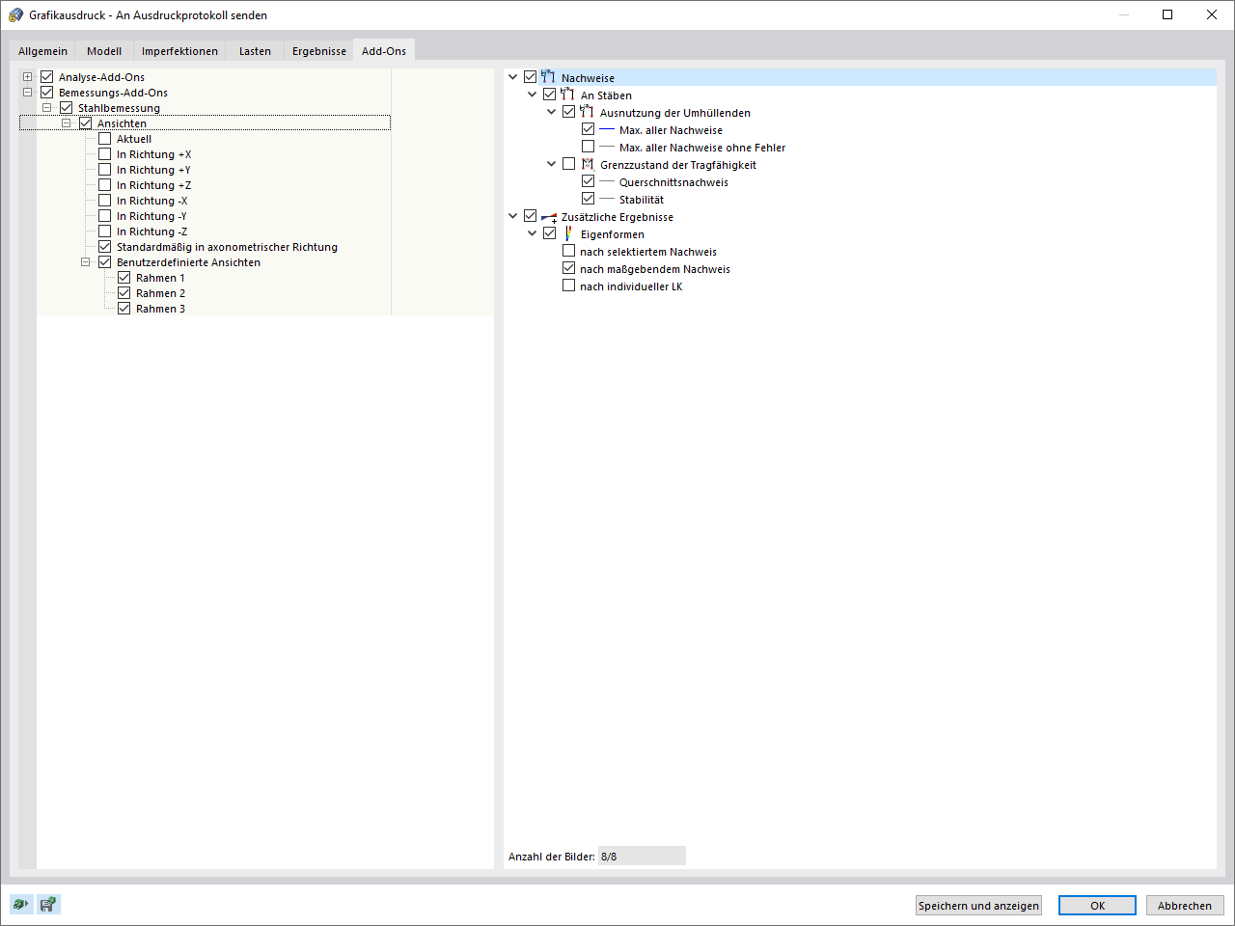The width and height of the screenshot is (1235, 926).
Task: Confirm with the OK button
Action: [x=1098, y=906]
